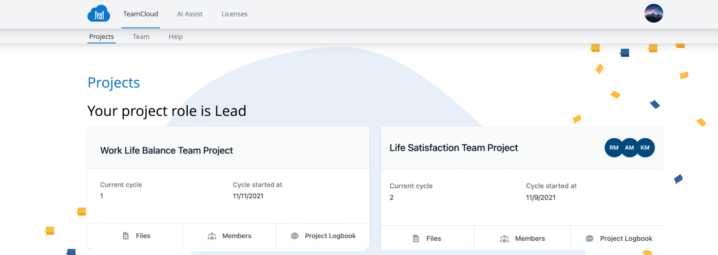Open Work Life Balance Team Project title
Screen dimensions: 718x255
pyautogui.click(x=167, y=150)
